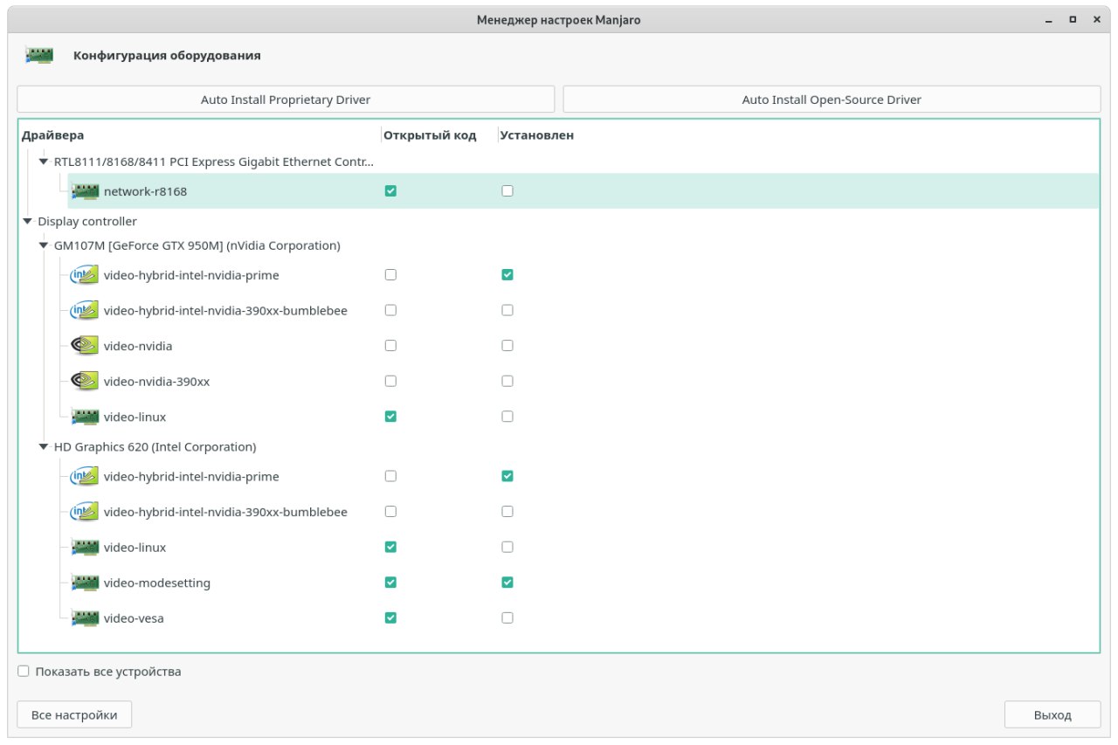1118x745 pixels.
Task: Toggle installed checkbox for video-nvidia-390xx
Action: pyautogui.click(x=507, y=381)
